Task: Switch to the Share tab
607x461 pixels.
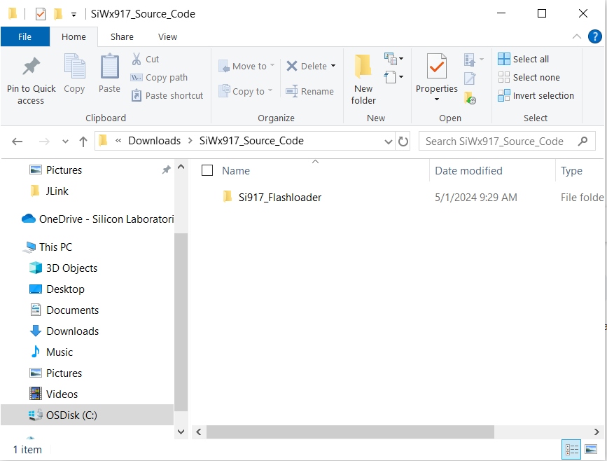Action: (x=122, y=37)
